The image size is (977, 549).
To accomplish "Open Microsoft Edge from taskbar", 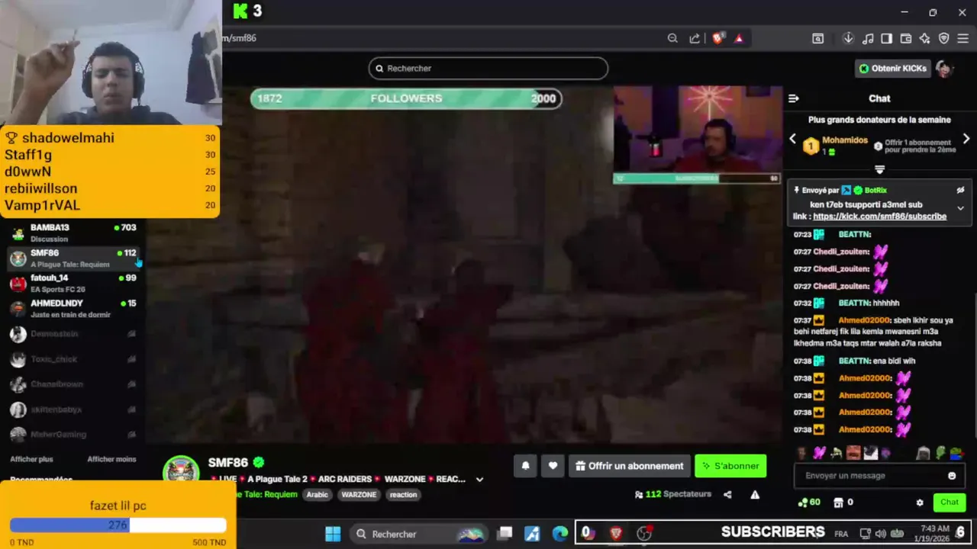I will pos(560,534).
